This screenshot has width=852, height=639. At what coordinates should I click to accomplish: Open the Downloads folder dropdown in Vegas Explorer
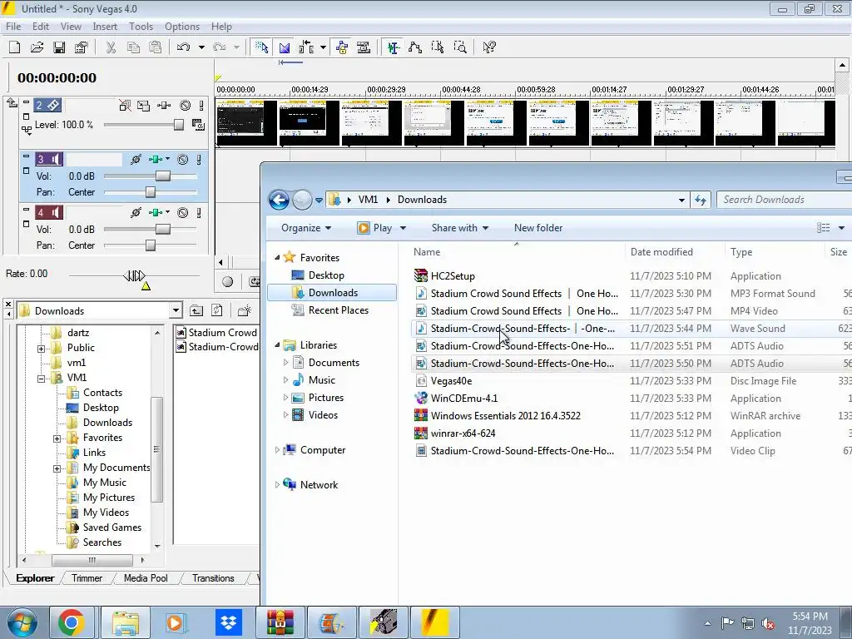click(176, 311)
